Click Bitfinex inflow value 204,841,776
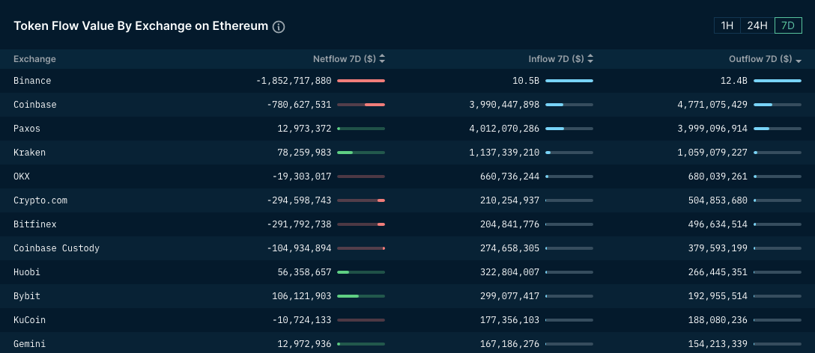This screenshot has height=353, width=815. 510,224
